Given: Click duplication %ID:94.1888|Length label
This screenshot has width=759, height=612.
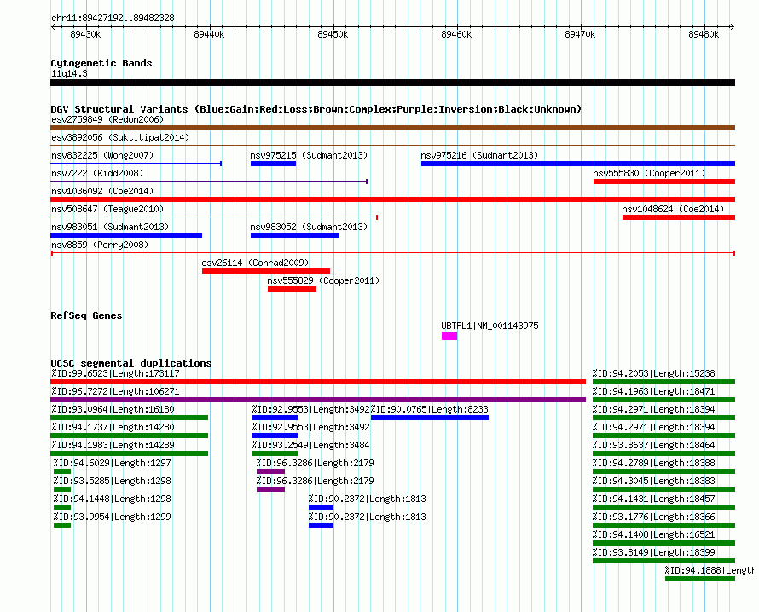Looking at the screenshot, I should pyautogui.click(x=711, y=570).
